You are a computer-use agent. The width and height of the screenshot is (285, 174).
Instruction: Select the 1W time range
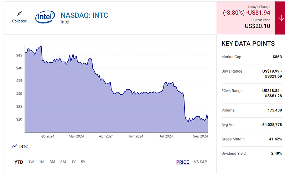pyautogui.click(x=31, y=162)
